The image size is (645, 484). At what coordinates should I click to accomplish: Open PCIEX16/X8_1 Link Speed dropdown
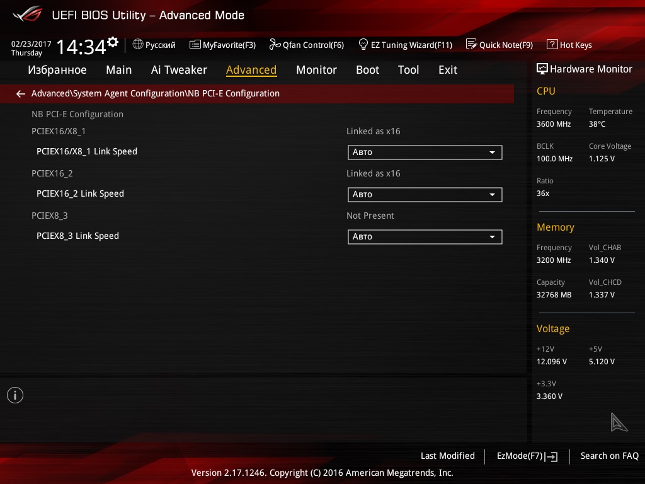pyautogui.click(x=425, y=153)
